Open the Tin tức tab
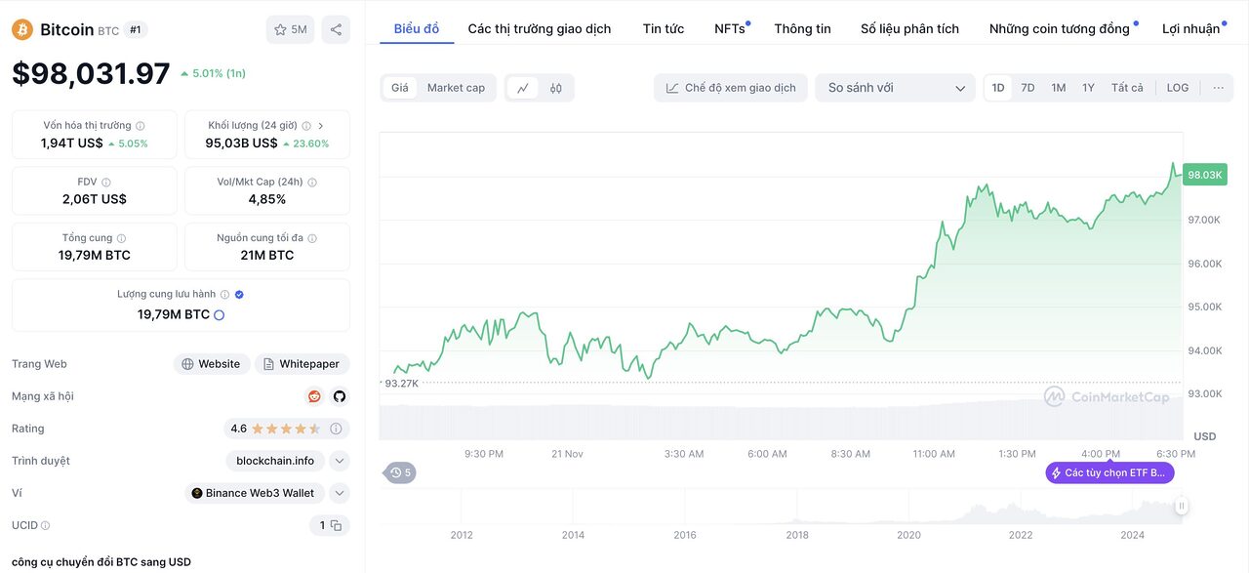This screenshot has width=1249, height=573. tap(664, 28)
